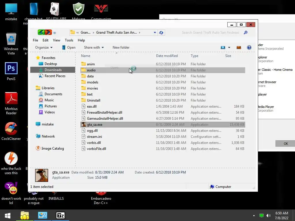
Task: Open the Organize dropdown
Action: pos(44,47)
